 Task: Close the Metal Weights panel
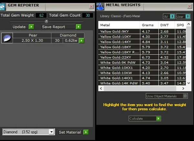[x=189, y=6]
